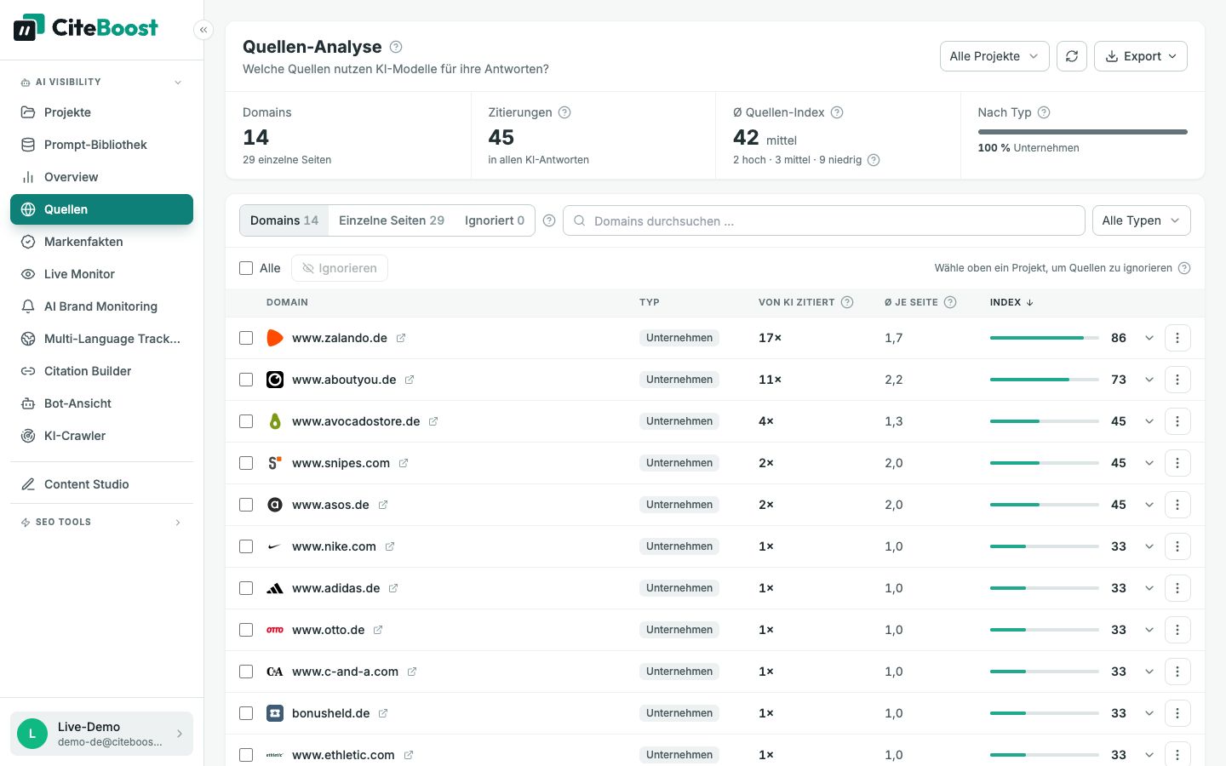Click the help icon beside the Ignoriert tab
The height and width of the screenshot is (766, 1226).
pyautogui.click(x=549, y=220)
